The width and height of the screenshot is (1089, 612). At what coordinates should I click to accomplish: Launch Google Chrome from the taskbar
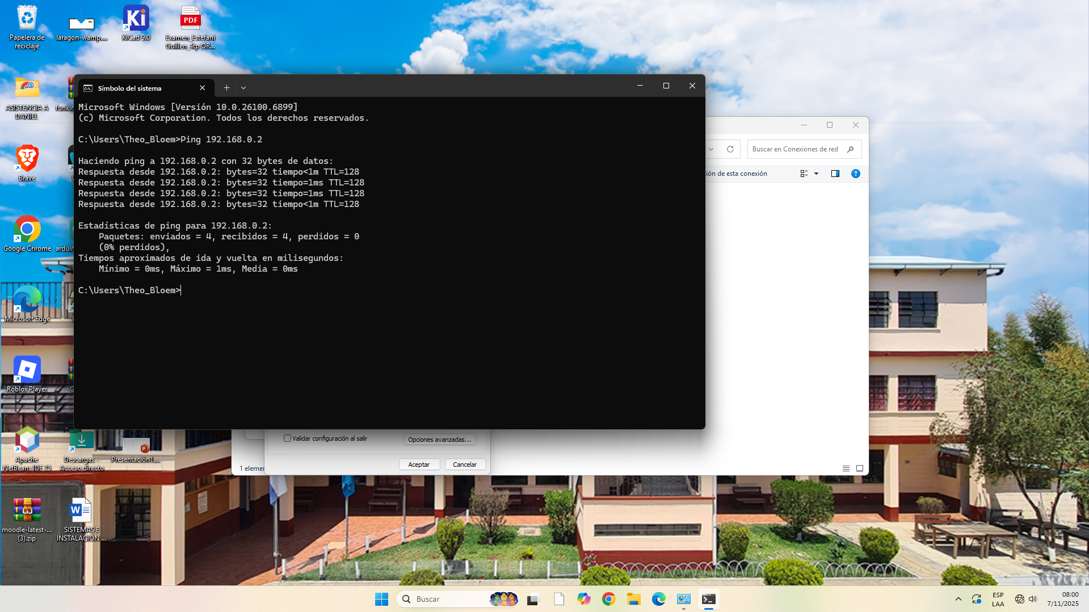click(608, 599)
